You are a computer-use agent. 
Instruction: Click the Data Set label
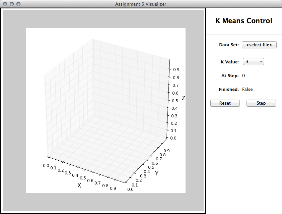click(229, 45)
